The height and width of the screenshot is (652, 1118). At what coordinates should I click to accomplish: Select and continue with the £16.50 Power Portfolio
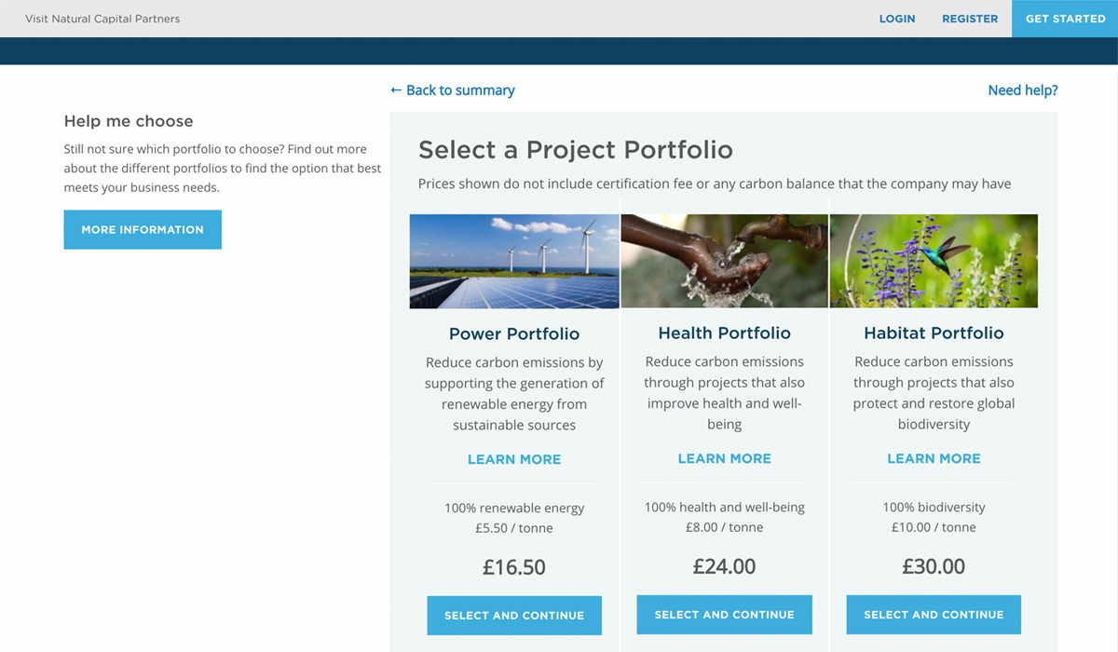[x=514, y=616]
